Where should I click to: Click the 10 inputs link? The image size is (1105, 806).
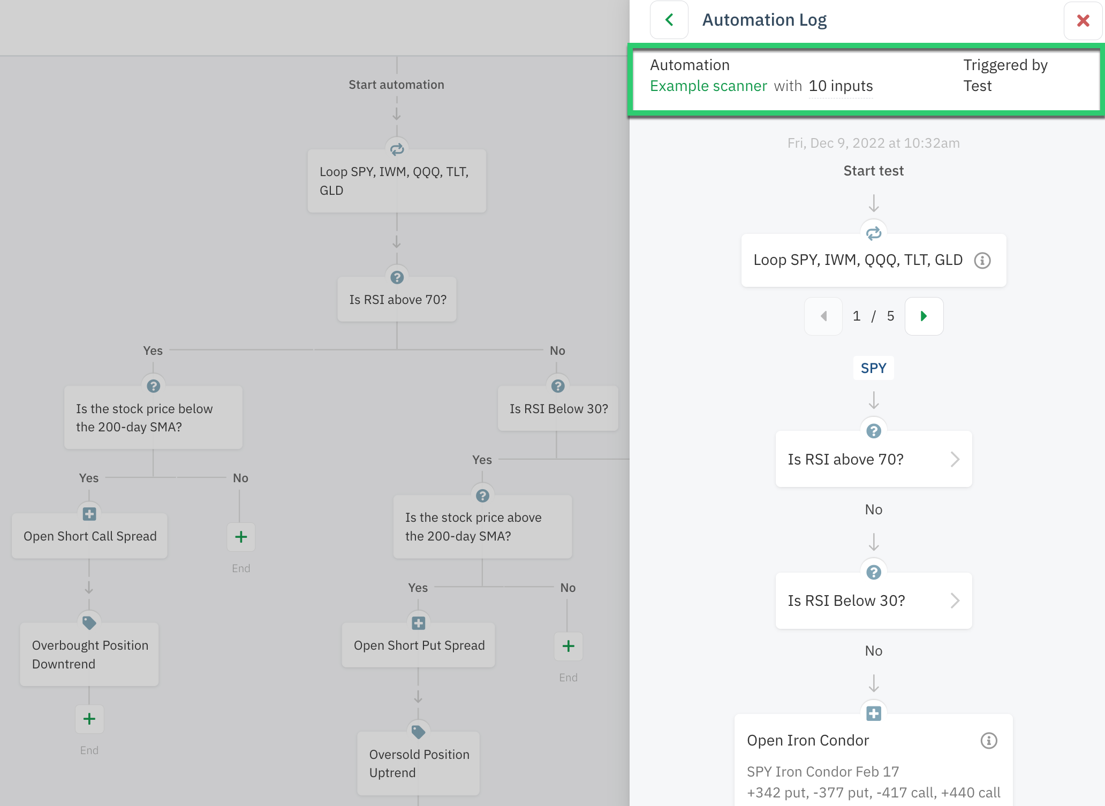point(841,86)
